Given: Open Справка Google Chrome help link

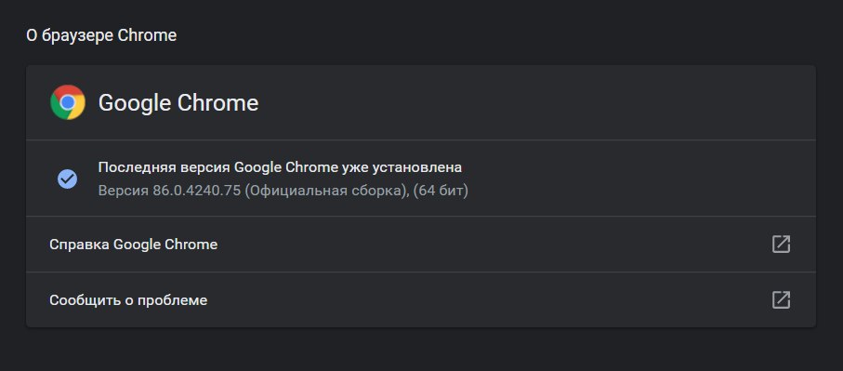Looking at the screenshot, I should pos(420,245).
